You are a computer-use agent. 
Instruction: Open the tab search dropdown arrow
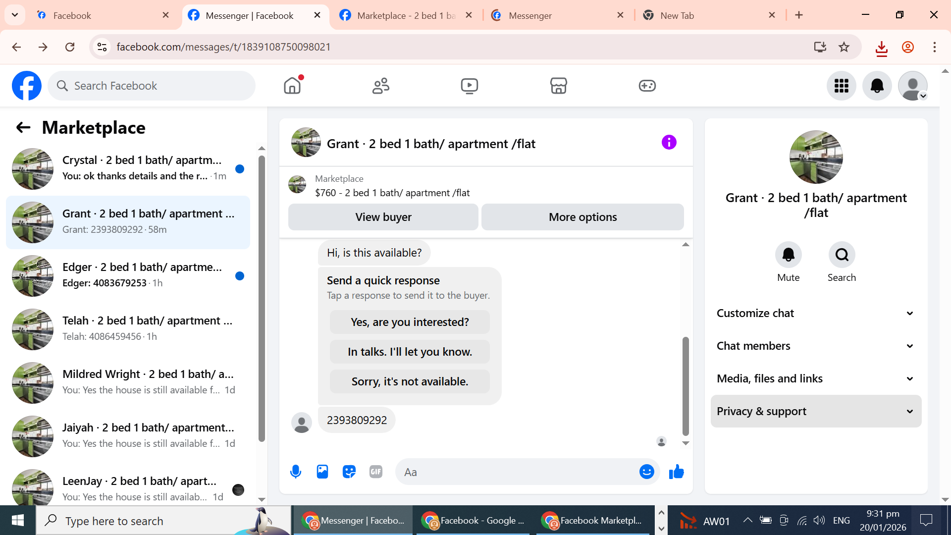pos(15,15)
